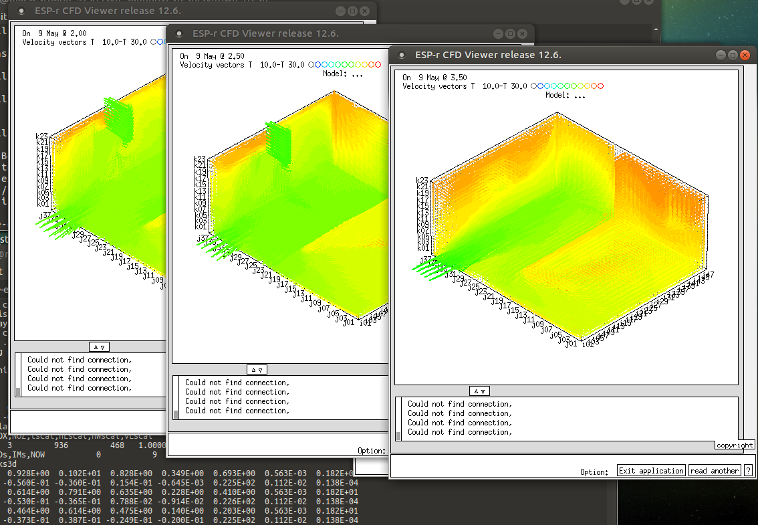
Task: Click the red legend circle in 3.50 viewer
Action: pos(600,86)
